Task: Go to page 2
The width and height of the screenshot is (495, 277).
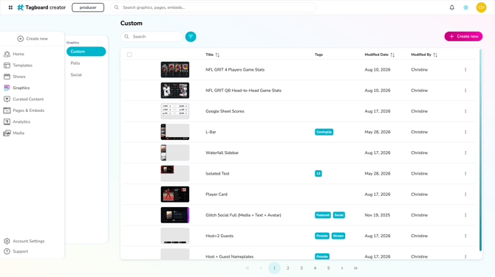Action: coord(287,268)
